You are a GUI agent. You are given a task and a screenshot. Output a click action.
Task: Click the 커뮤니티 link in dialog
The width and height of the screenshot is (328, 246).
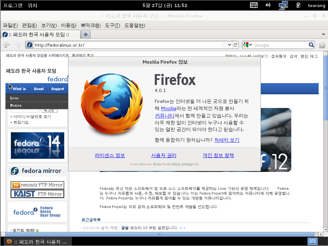pyautogui.click(x=164, y=116)
